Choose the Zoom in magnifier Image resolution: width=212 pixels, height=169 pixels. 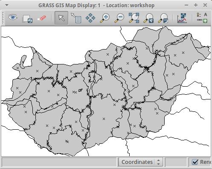click(105, 18)
